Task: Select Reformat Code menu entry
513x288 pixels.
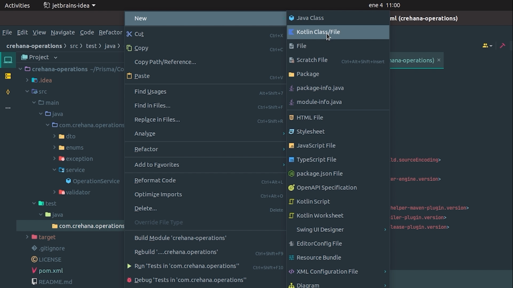Action: [155, 180]
